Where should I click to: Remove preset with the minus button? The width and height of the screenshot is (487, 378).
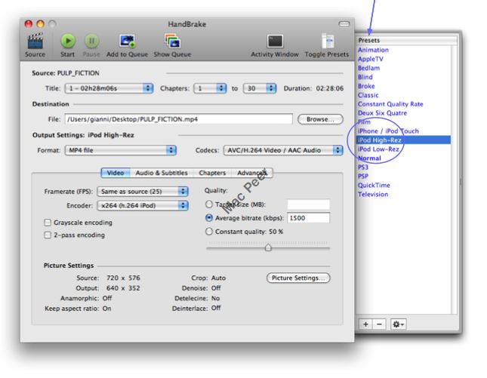coord(379,324)
